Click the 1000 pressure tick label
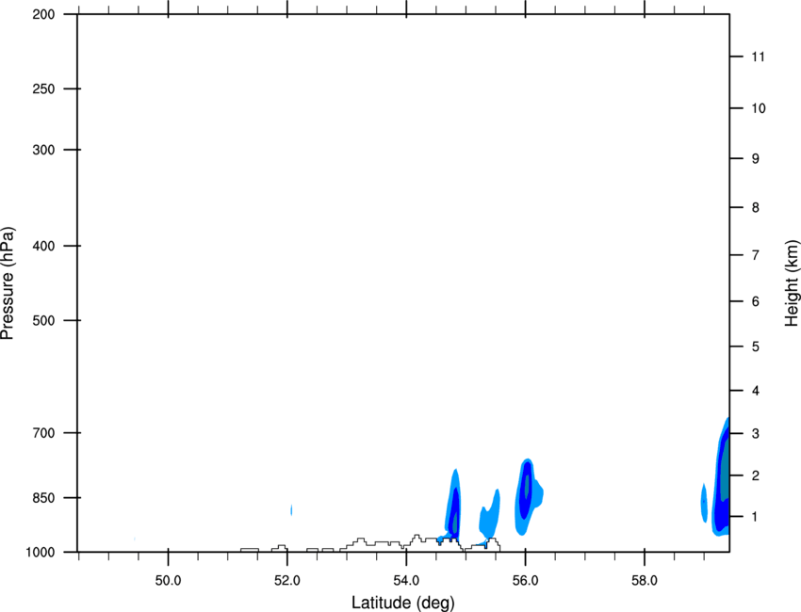 tap(40, 552)
